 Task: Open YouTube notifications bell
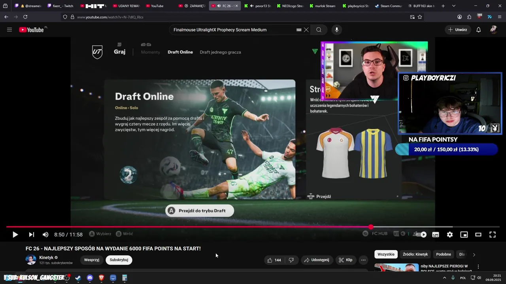[478, 30]
